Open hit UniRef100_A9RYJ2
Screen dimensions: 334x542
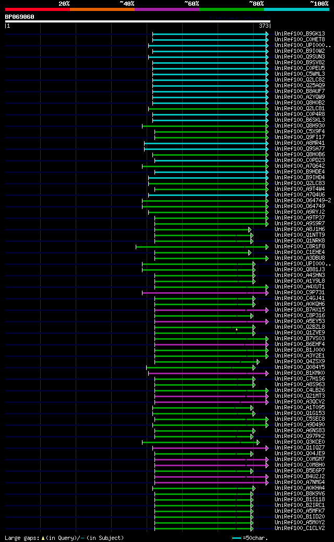pos(300,212)
